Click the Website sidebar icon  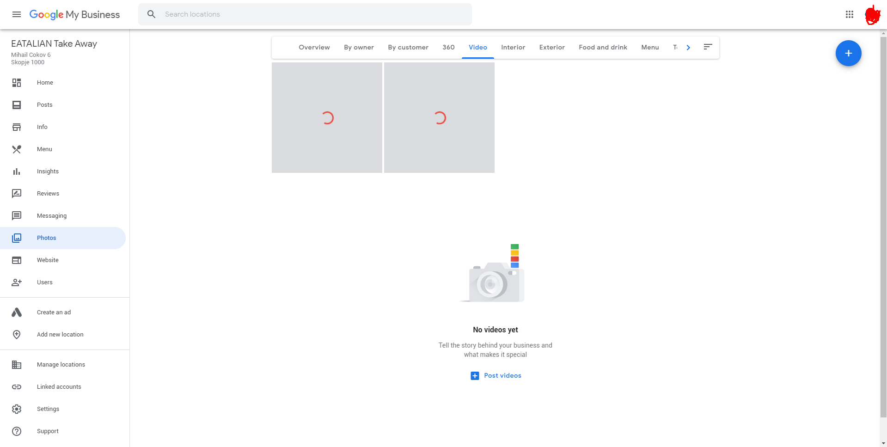pyautogui.click(x=17, y=260)
